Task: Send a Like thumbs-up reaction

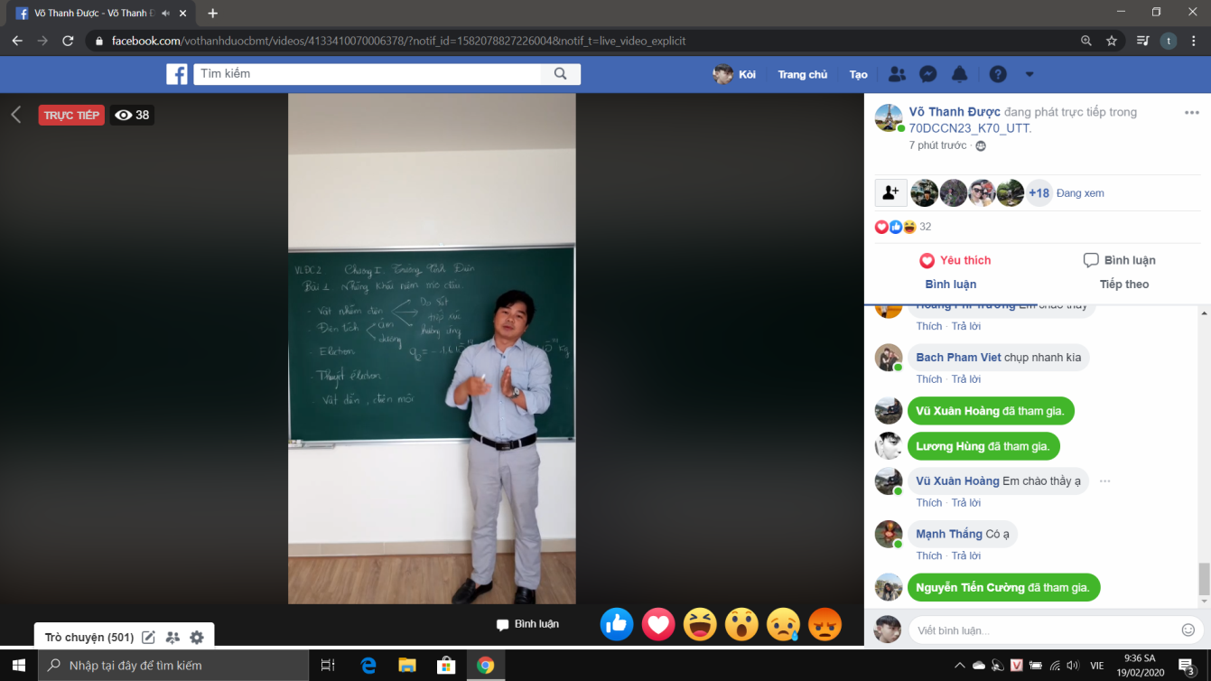Action: 617,624
